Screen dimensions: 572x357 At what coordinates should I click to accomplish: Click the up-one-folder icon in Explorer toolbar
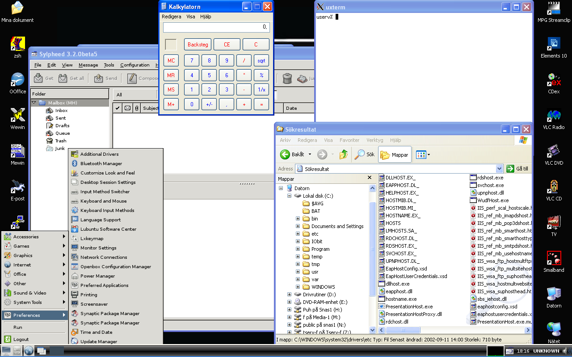pos(343,154)
